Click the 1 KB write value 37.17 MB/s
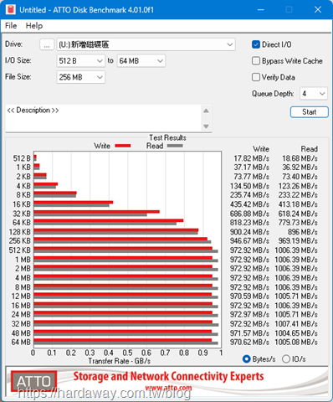 coord(251,167)
